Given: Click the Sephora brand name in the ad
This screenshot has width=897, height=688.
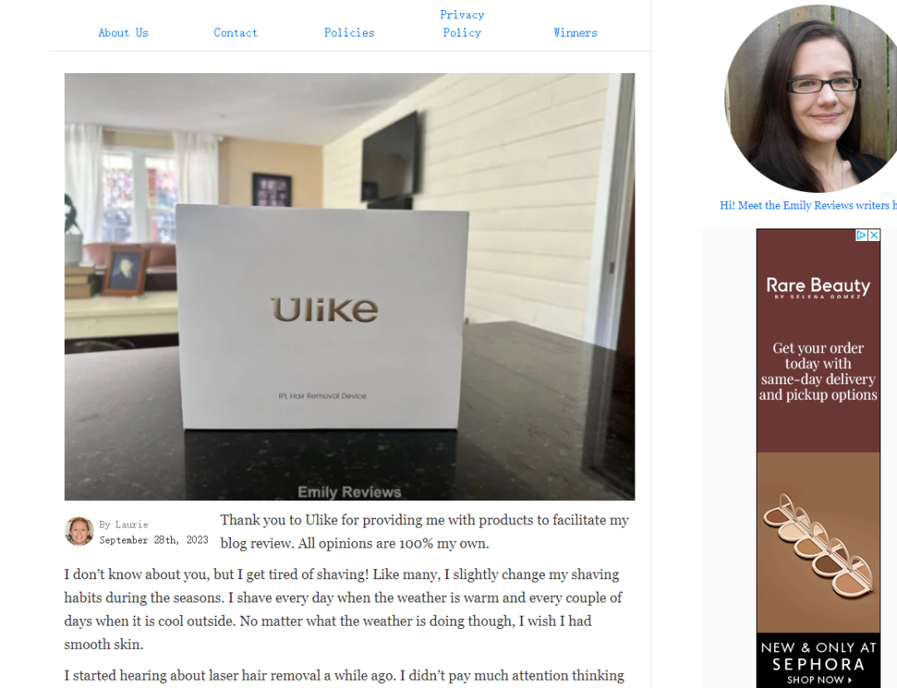Looking at the screenshot, I should point(819,665).
